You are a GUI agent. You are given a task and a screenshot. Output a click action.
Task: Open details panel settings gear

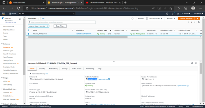[x=192, y=63]
